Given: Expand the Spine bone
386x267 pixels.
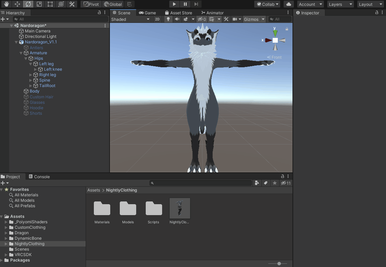Looking at the screenshot, I should [30, 80].
